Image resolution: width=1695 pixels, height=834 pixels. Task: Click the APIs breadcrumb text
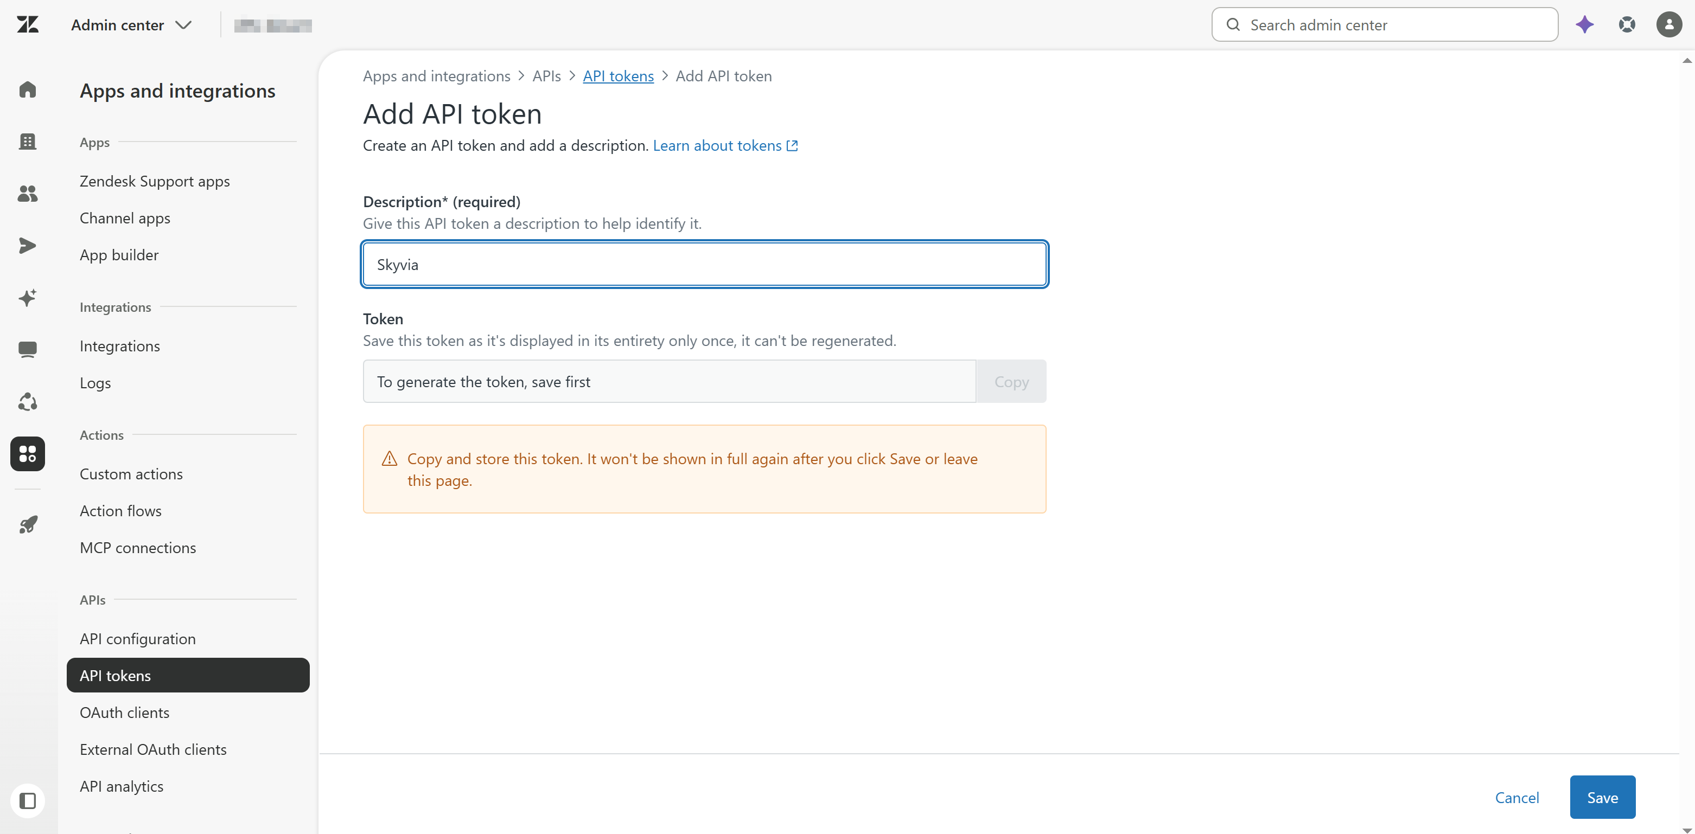pos(546,75)
